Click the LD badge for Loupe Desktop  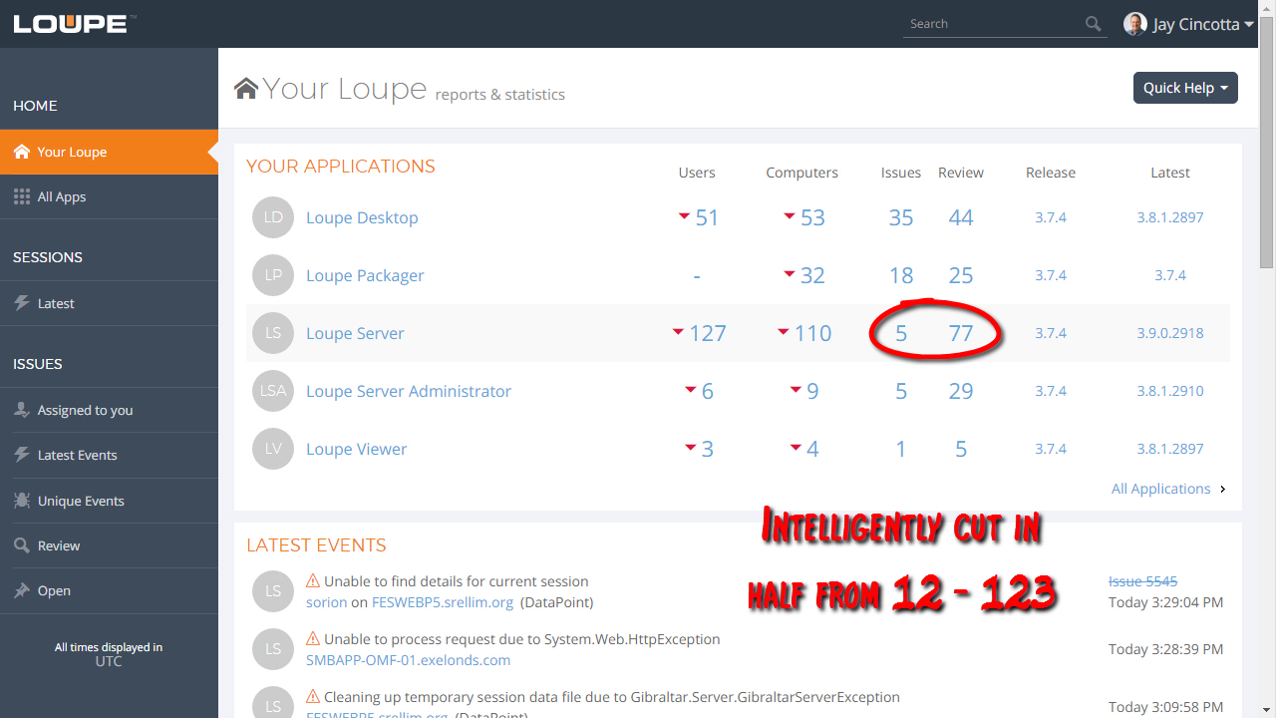273,217
